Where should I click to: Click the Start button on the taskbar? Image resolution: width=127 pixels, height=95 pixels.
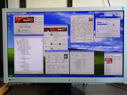coord(11,76)
